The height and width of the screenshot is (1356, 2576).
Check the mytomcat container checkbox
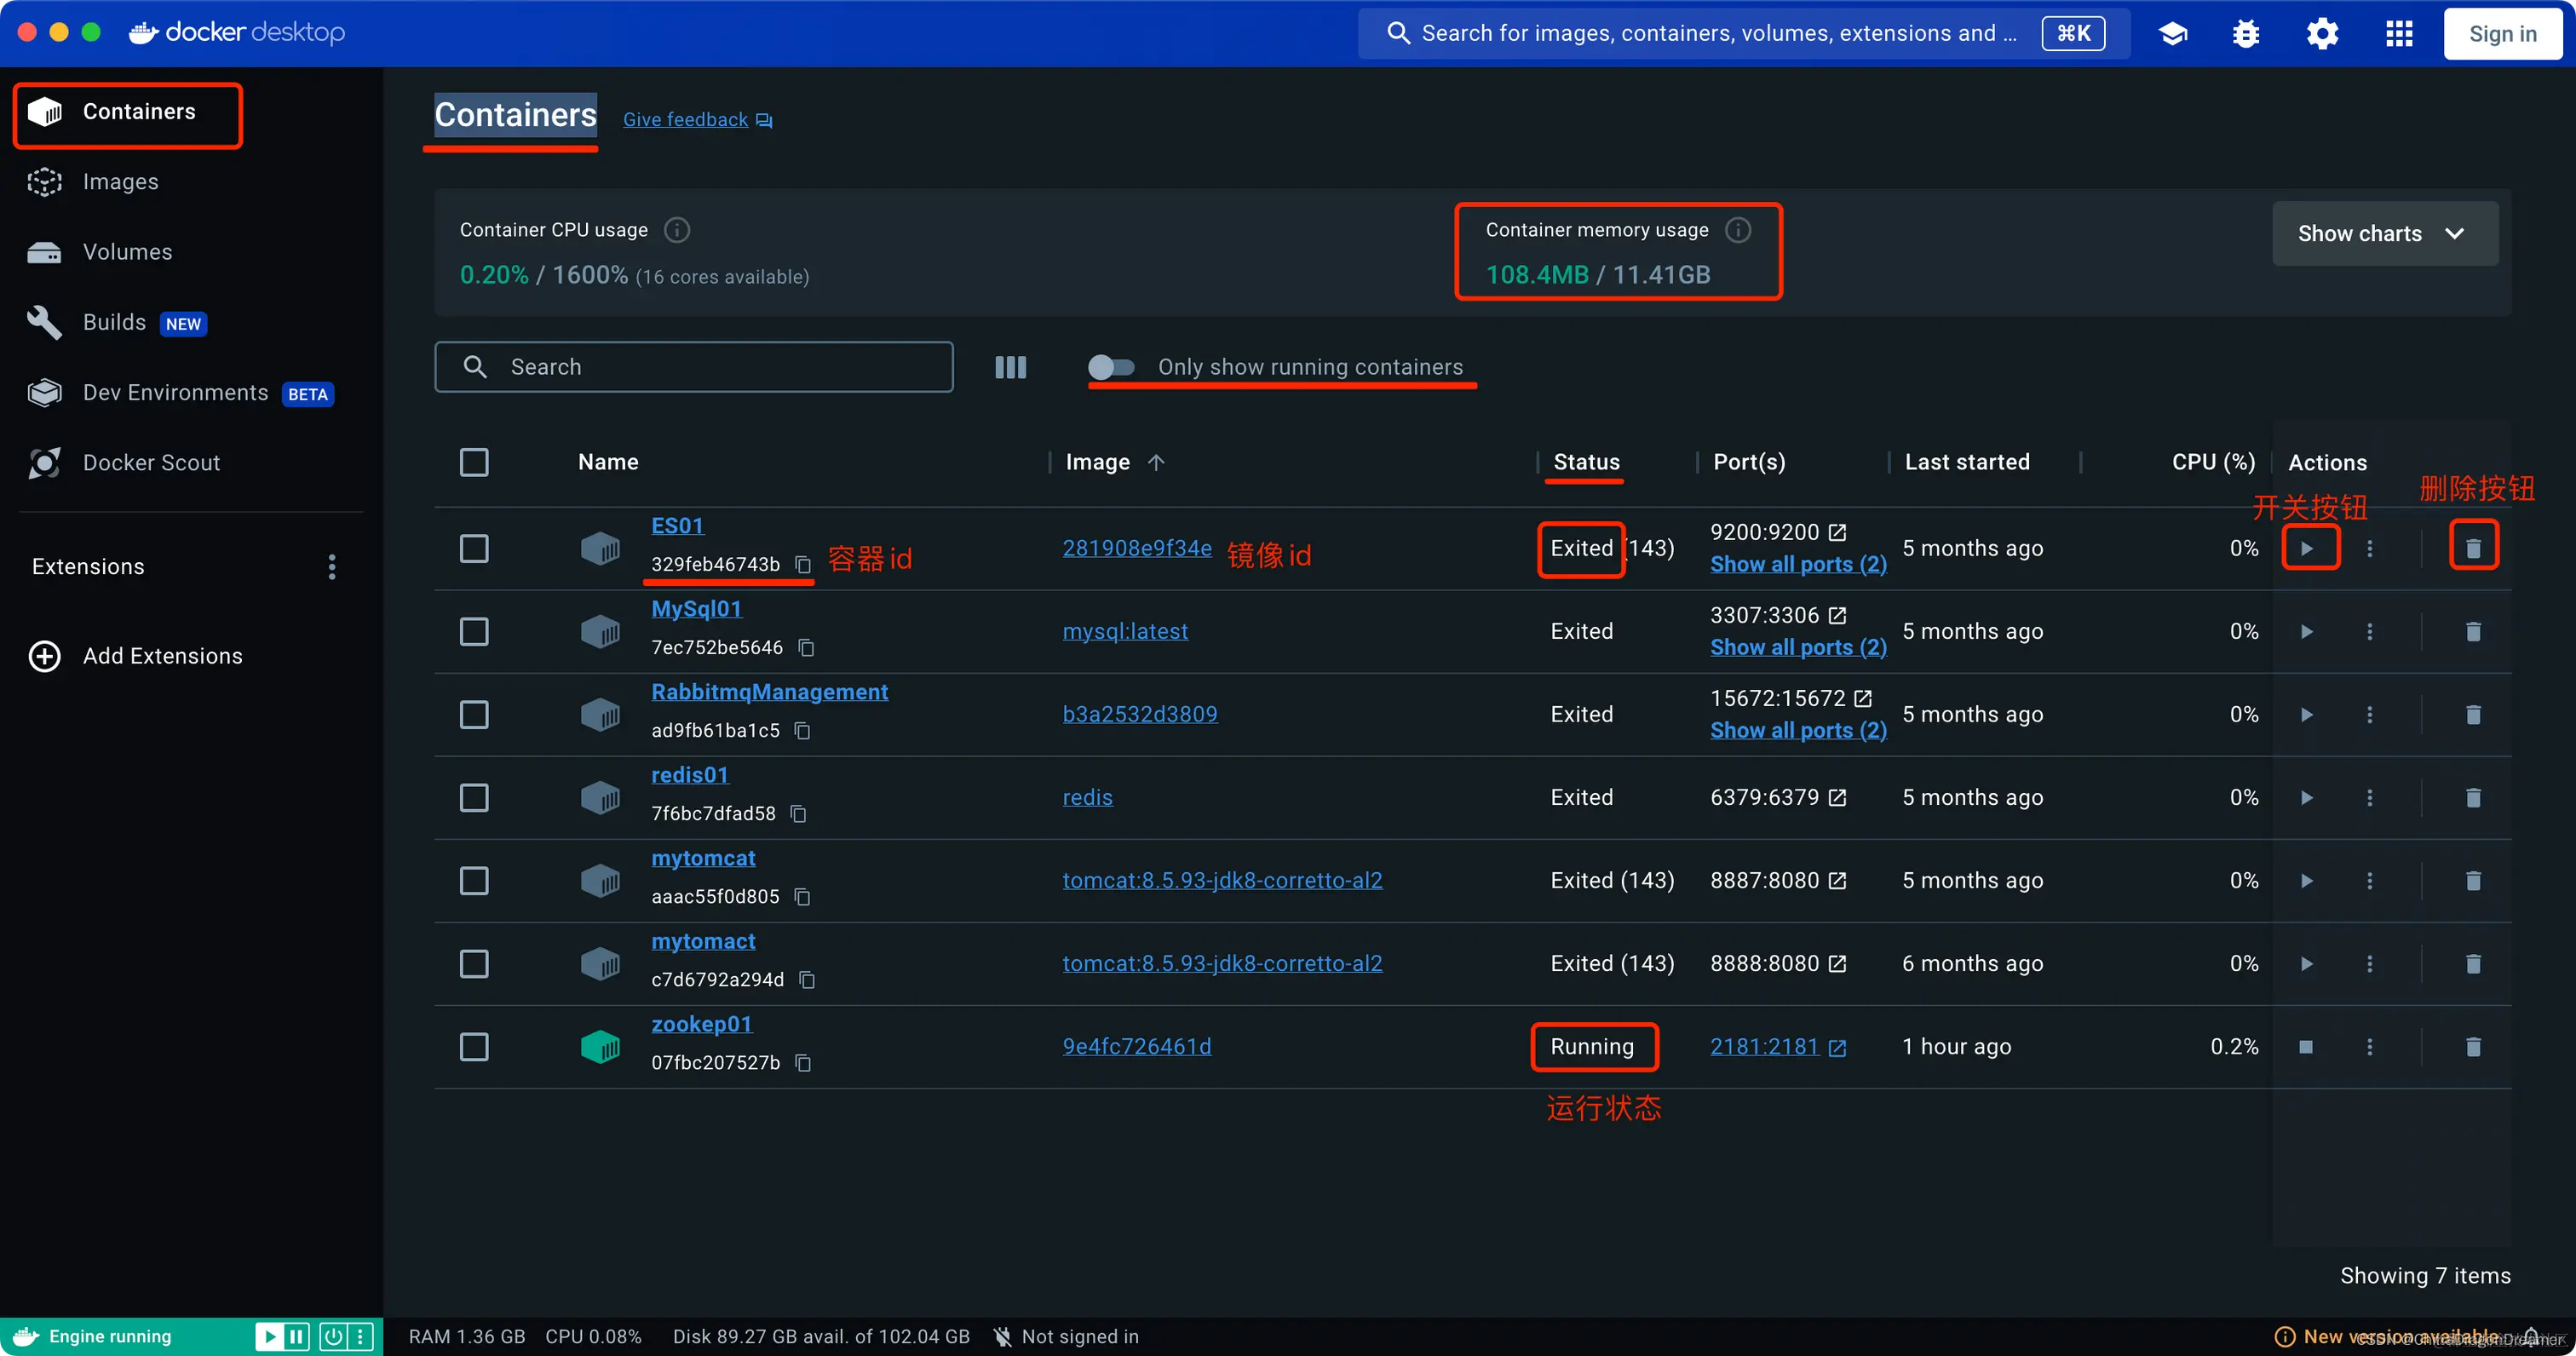[474, 881]
